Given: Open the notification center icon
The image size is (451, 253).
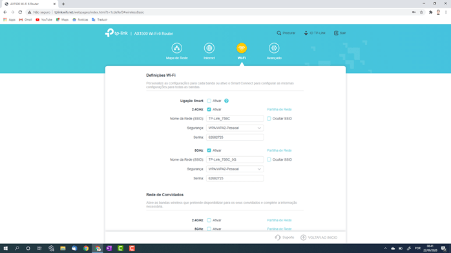Looking at the screenshot, I should pos(444,248).
